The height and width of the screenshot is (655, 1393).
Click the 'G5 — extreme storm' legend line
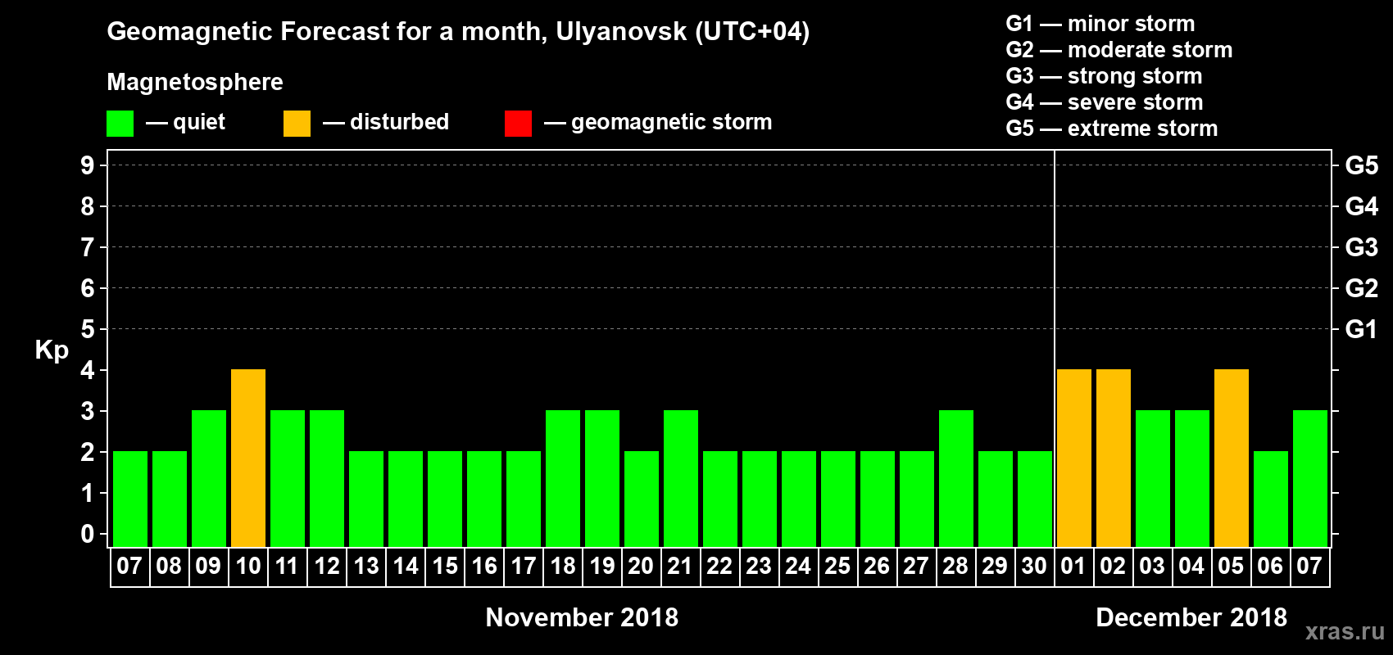tap(1112, 129)
